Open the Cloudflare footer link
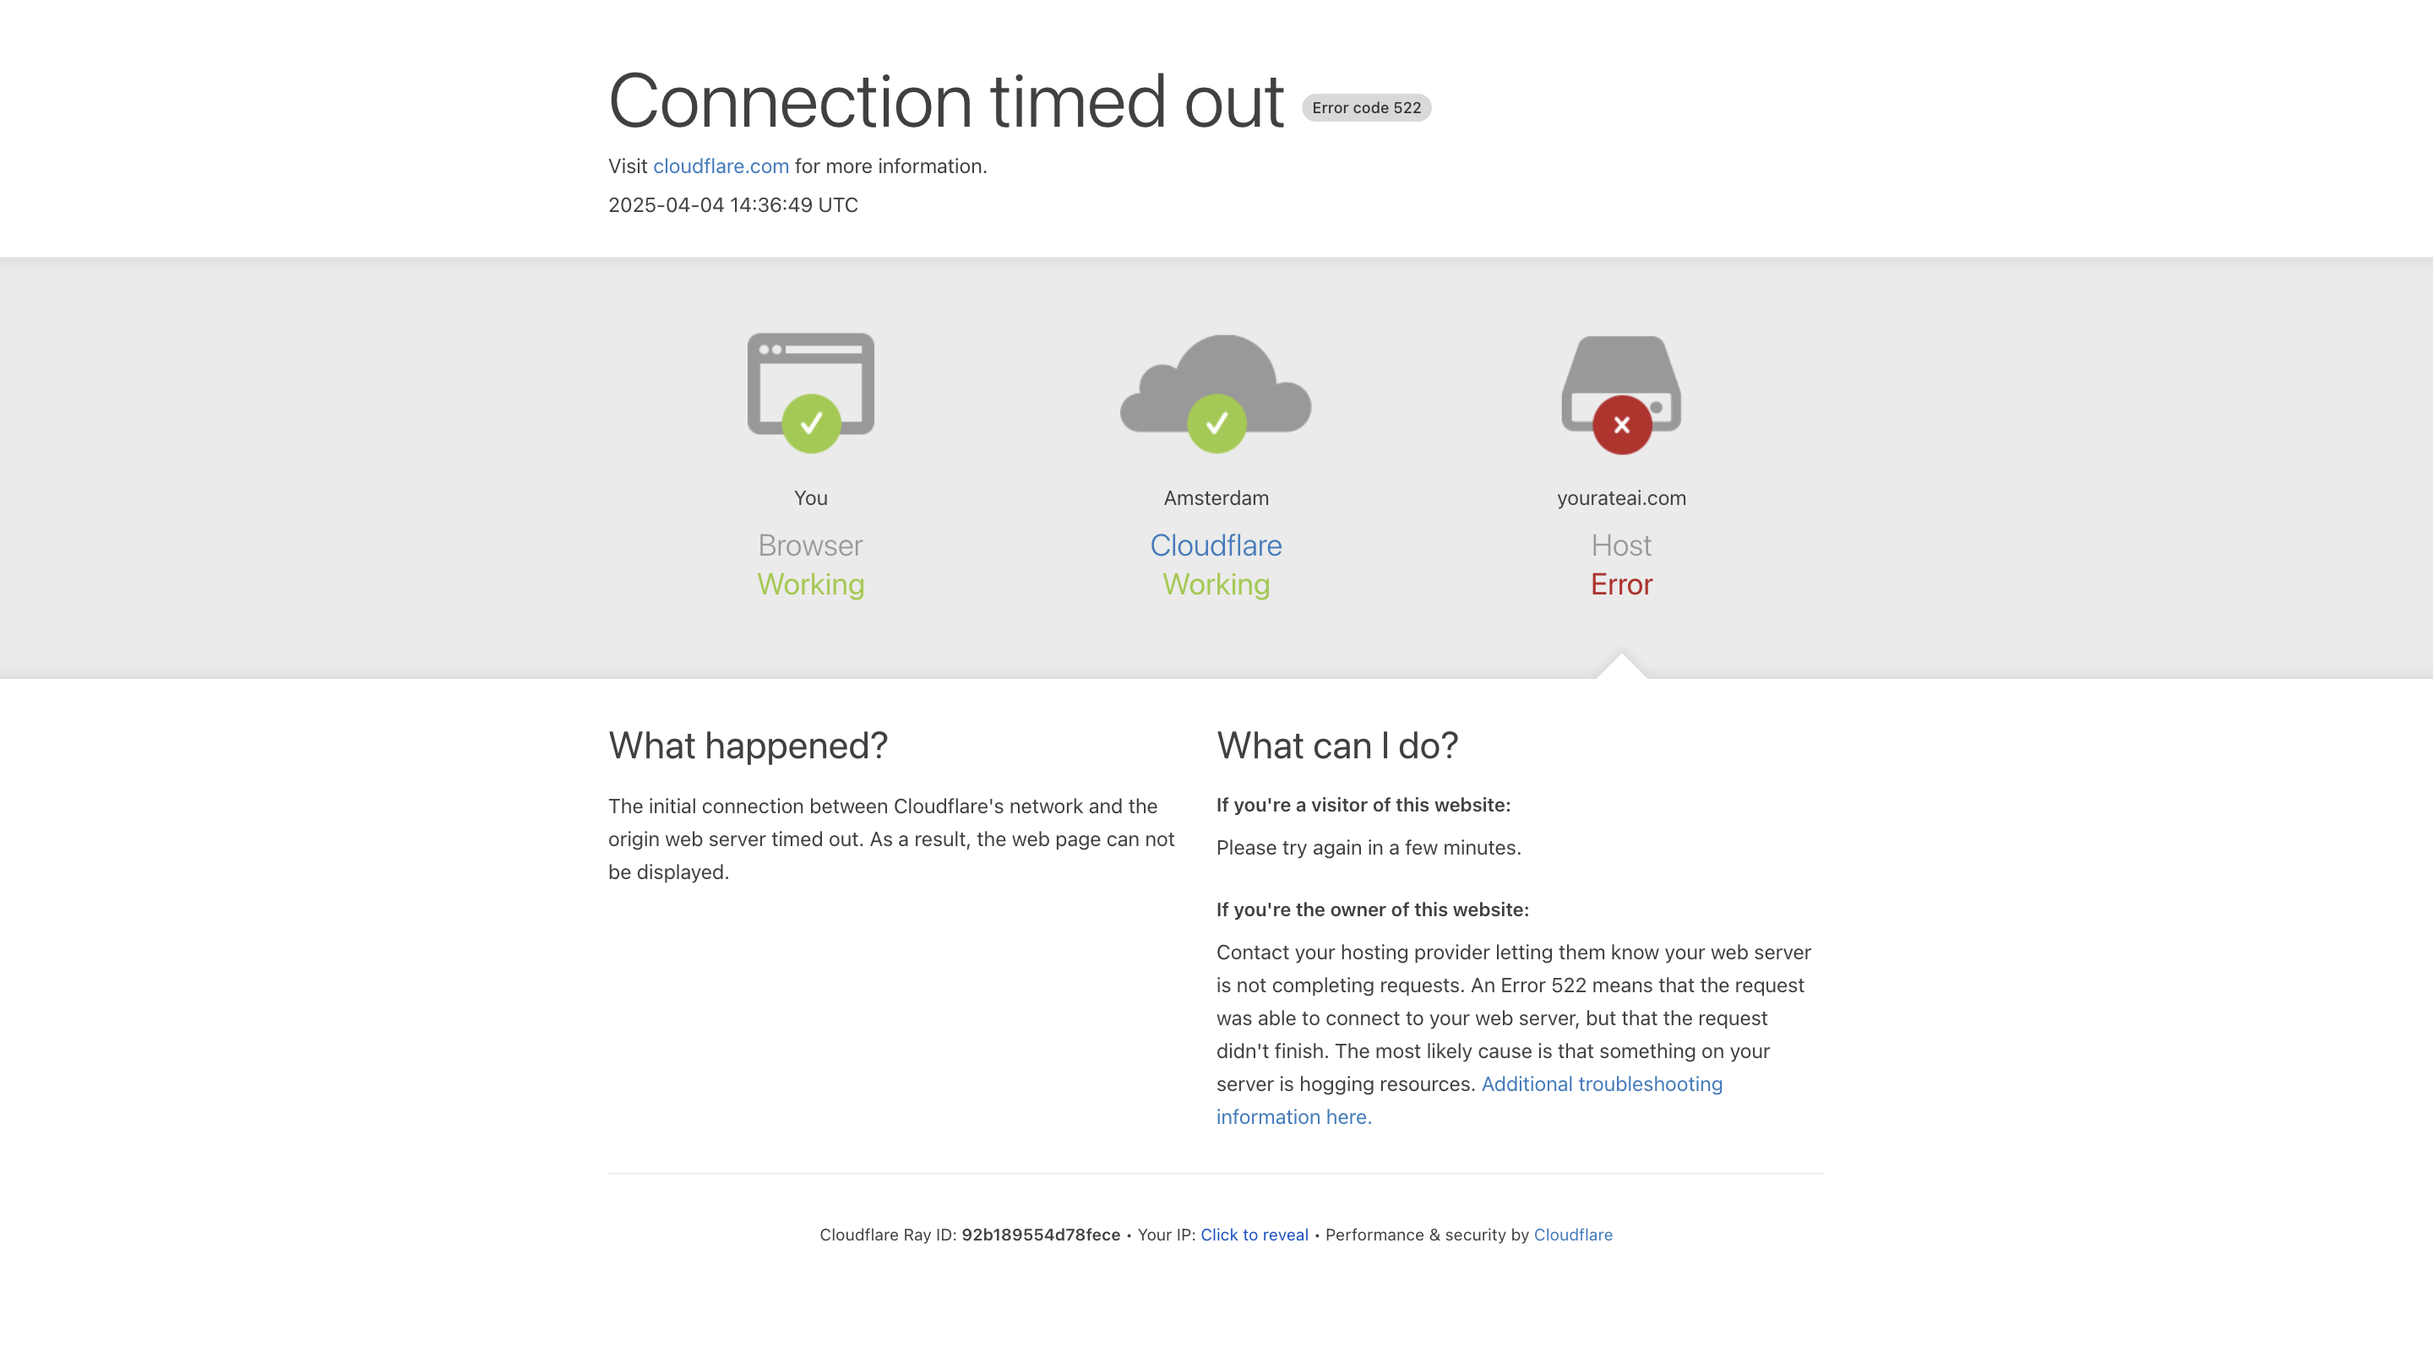This screenshot has height=1368, width=2433. pos(1572,1235)
